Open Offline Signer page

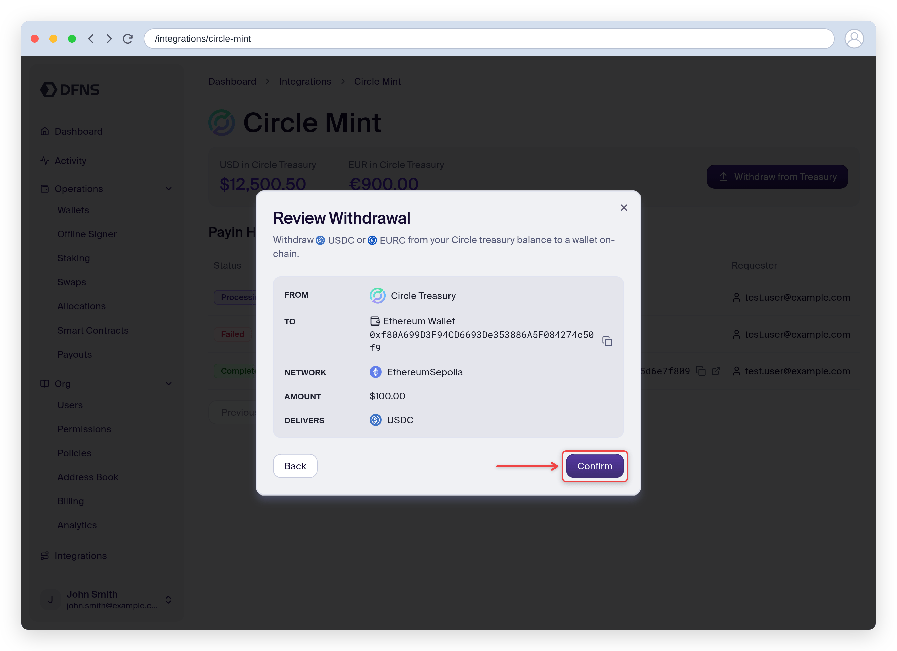pyautogui.click(x=87, y=234)
